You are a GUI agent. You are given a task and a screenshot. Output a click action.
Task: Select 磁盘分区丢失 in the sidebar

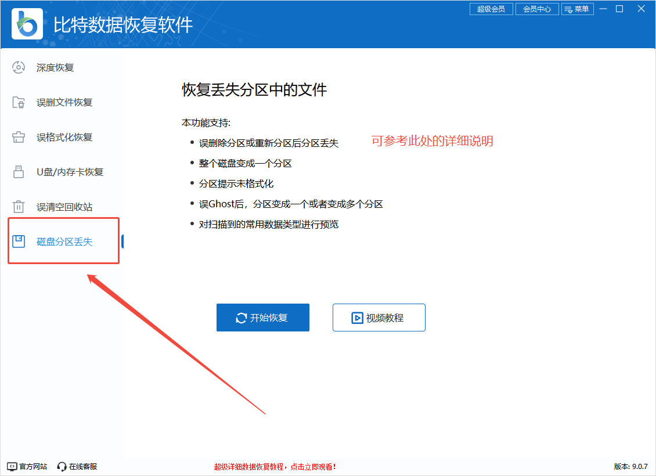pos(64,241)
